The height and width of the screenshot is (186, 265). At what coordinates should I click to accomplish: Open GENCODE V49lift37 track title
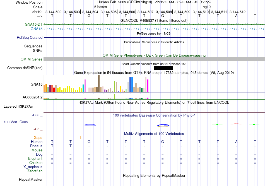(154, 20)
